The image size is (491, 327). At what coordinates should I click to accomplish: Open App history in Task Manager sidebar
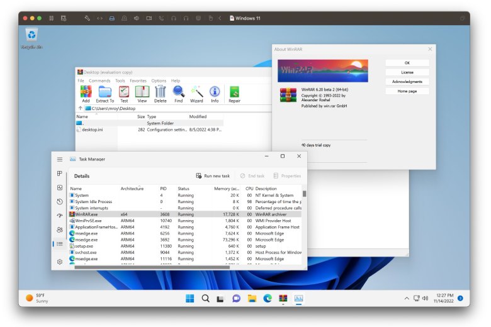[60, 201]
